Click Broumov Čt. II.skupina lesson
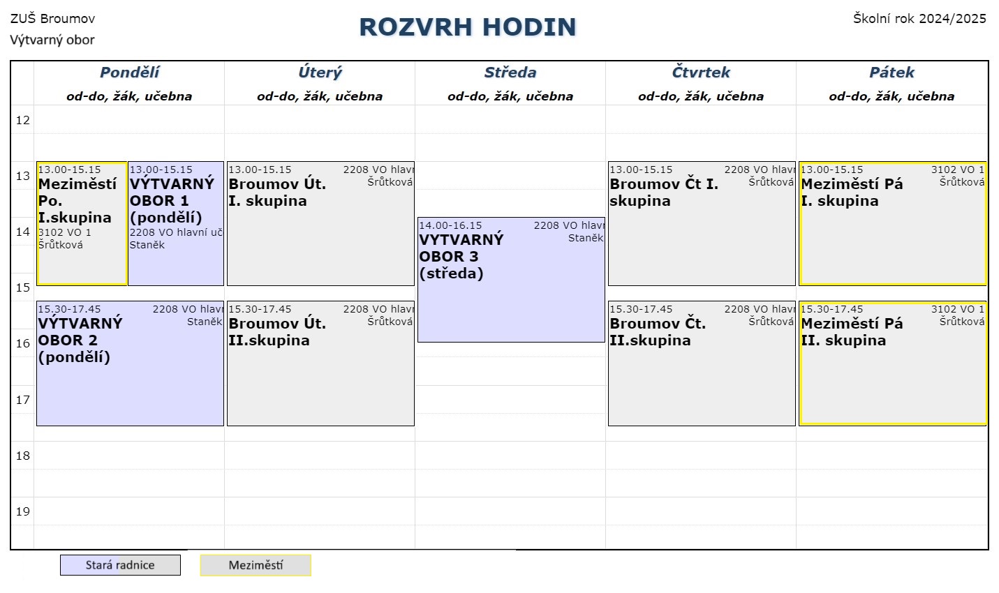Image resolution: width=999 pixels, height=593 pixels. [702, 363]
